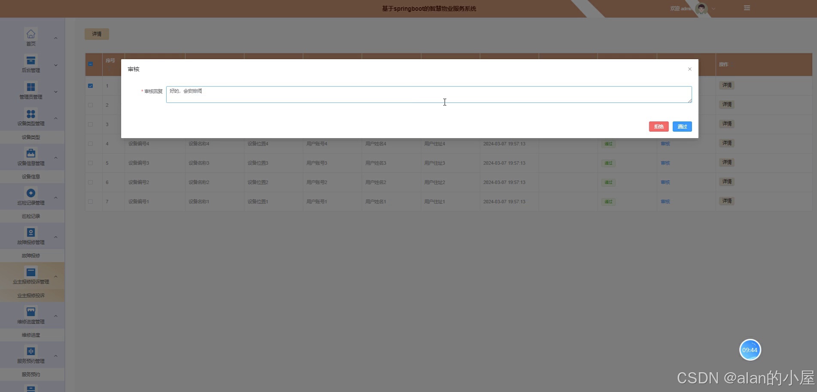
Task: Collapse the 服务预约管理 chevron
Action: pos(55,356)
